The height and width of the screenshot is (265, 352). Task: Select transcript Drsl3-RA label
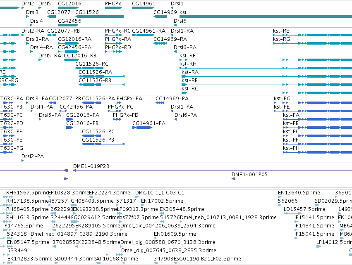tap(37, 39)
